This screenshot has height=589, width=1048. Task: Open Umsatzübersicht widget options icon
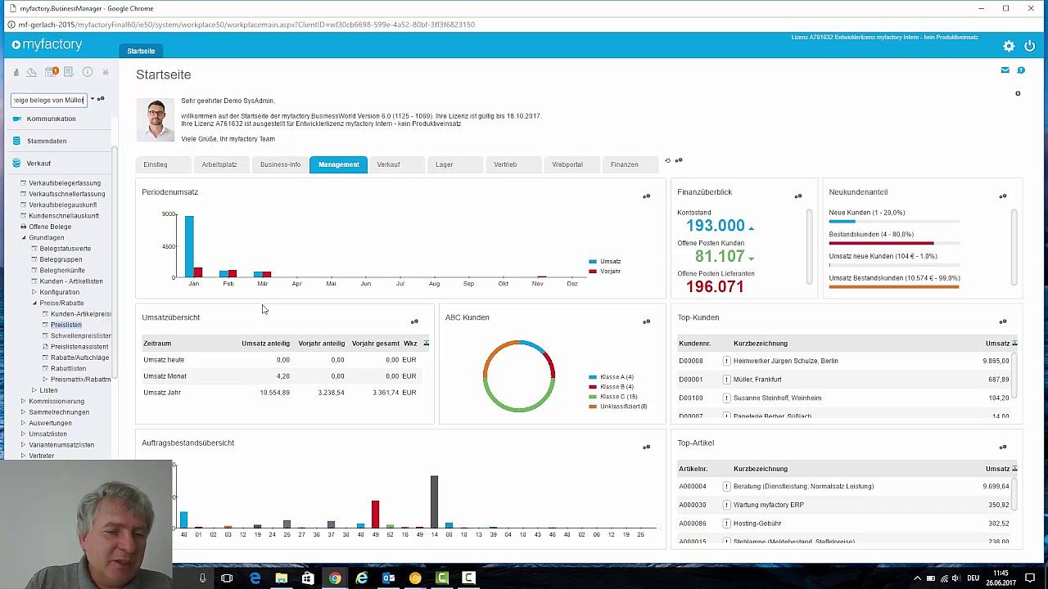point(414,321)
